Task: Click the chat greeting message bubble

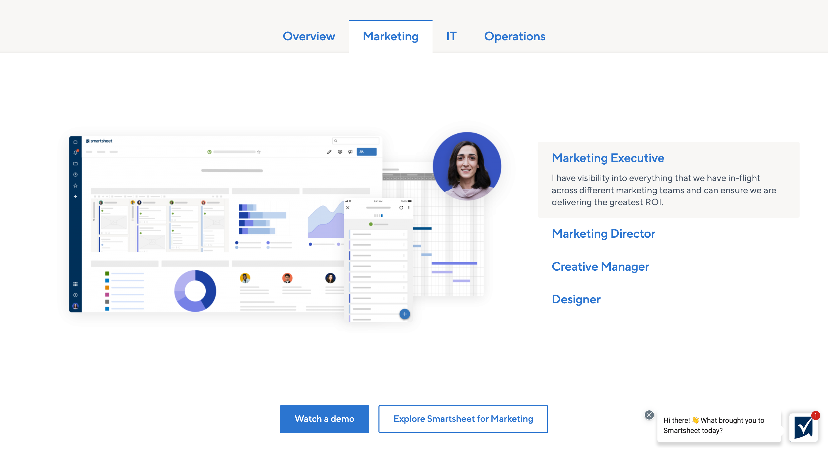Action: point(719,425)
